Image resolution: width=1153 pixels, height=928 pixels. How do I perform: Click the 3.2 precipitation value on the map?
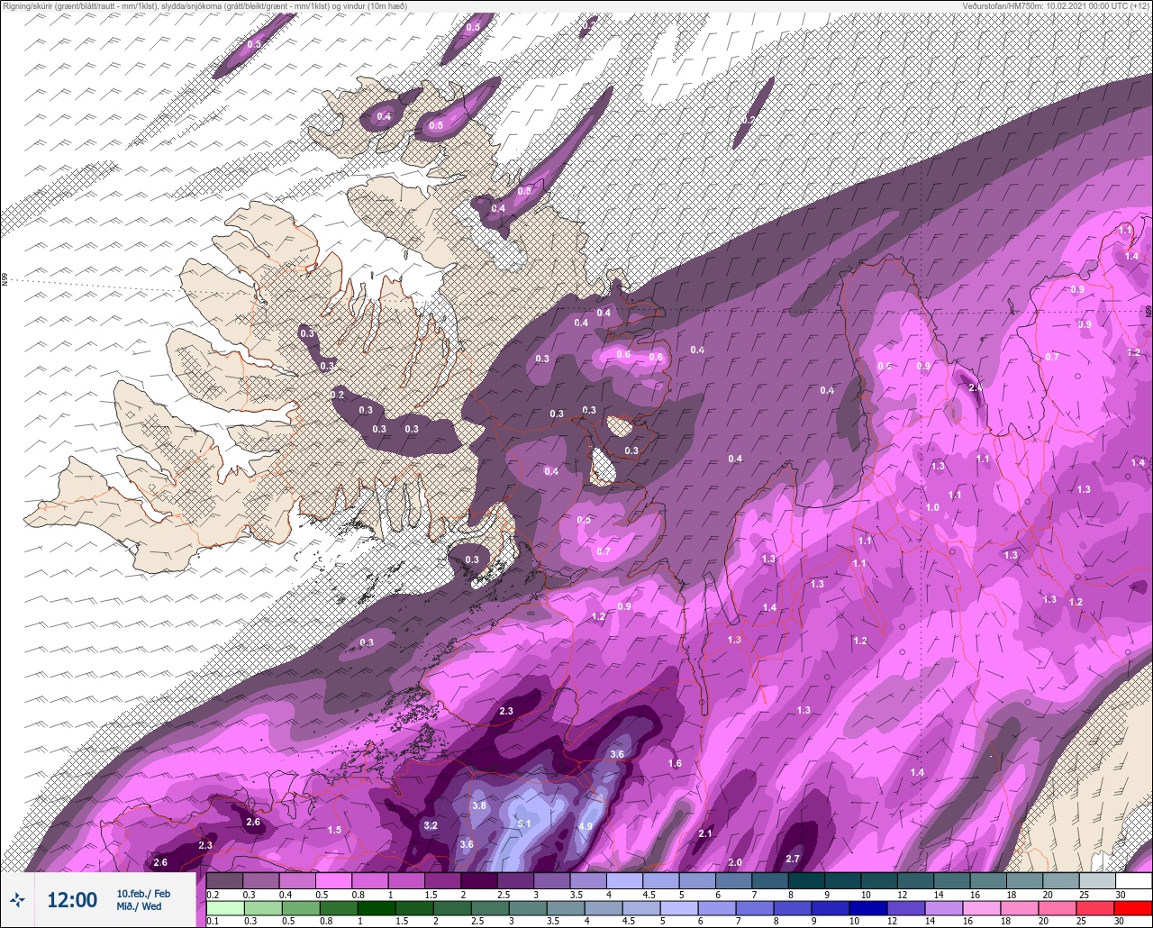pos(431,825)
